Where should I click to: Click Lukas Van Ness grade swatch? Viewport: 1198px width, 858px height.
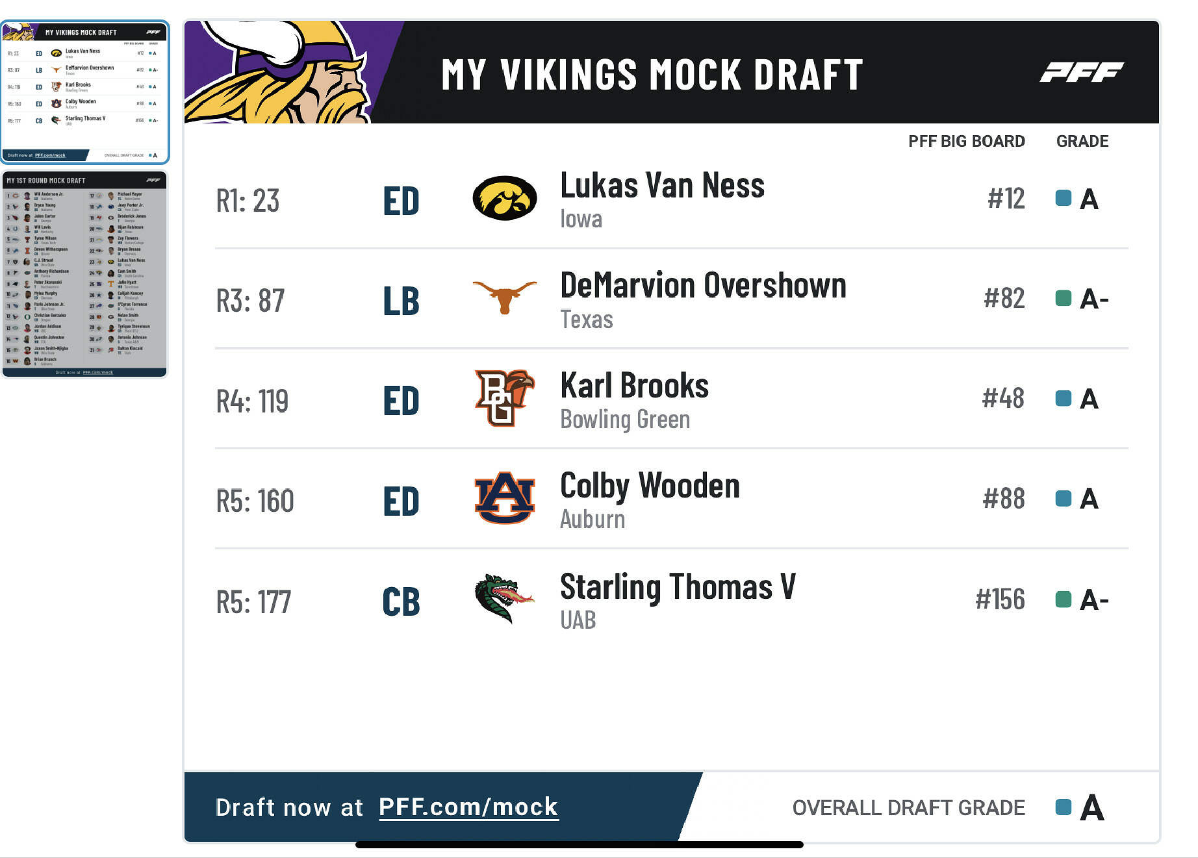(1064, 198)
